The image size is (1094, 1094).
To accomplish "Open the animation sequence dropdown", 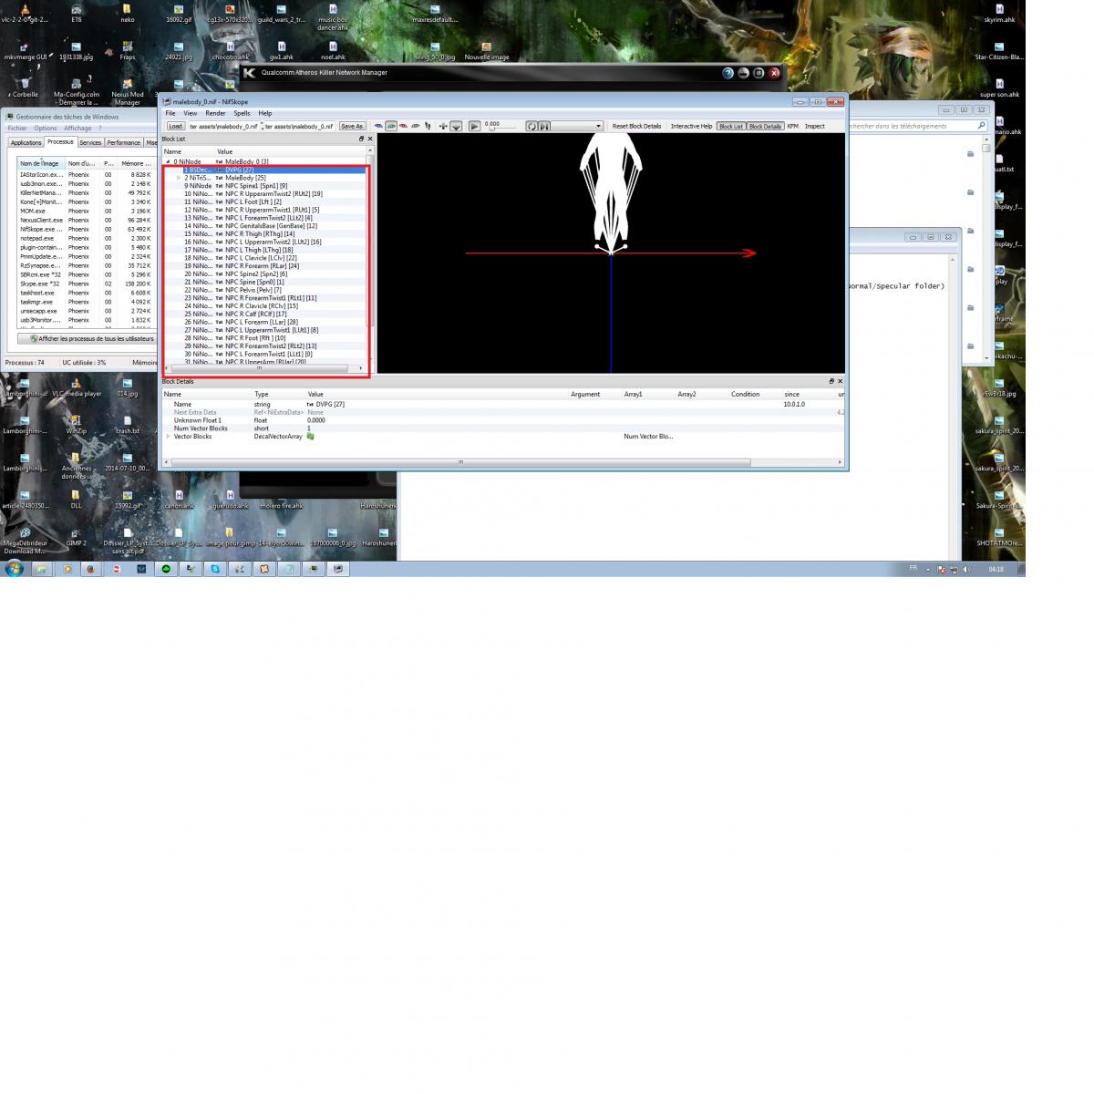I will (598, 126).
